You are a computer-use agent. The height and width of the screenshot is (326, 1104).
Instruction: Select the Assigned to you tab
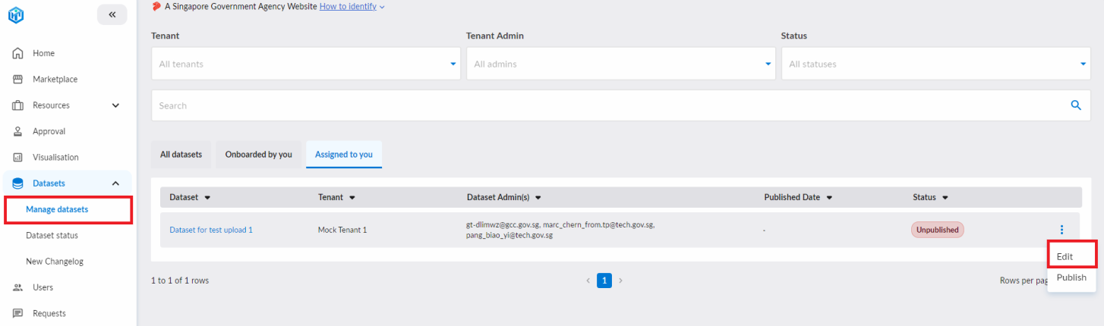[x=344, y=154]
